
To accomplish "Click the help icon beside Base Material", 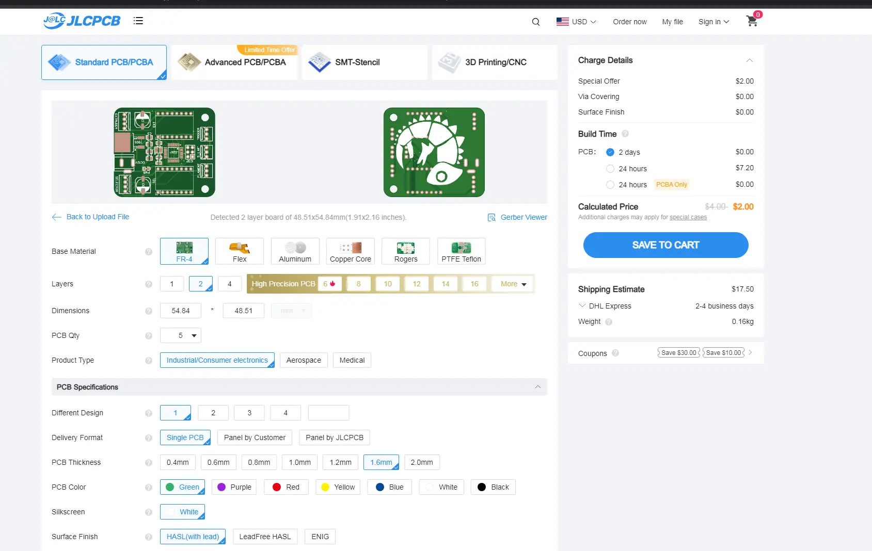I will (x=149, y=252).
